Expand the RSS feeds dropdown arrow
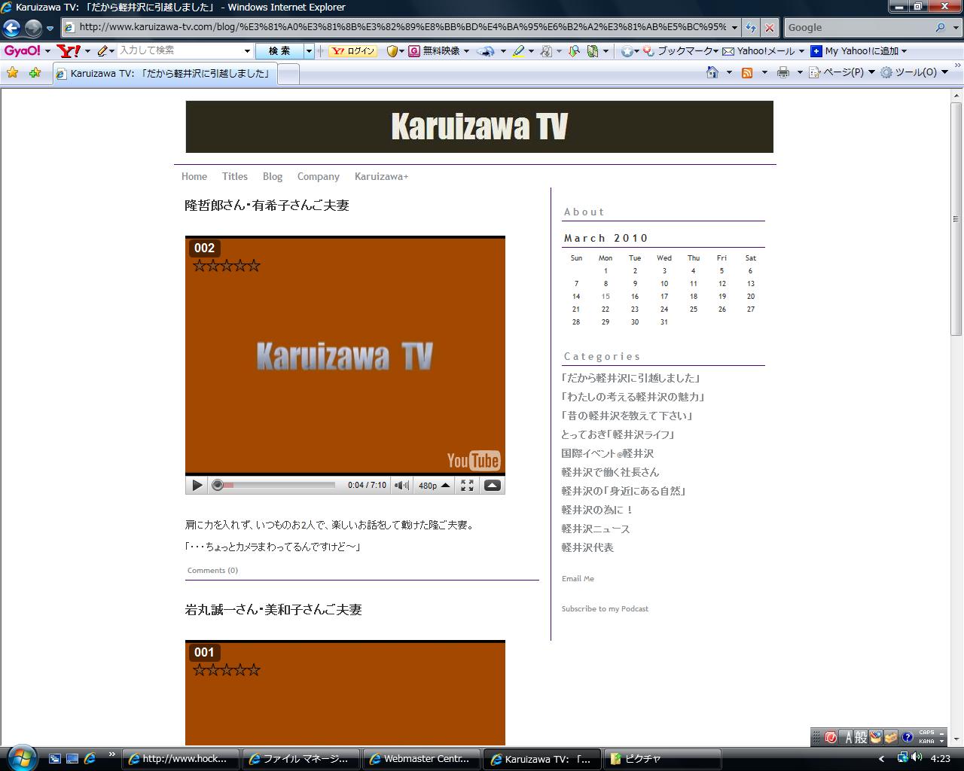964x771 pixels. tap(764, 72)
